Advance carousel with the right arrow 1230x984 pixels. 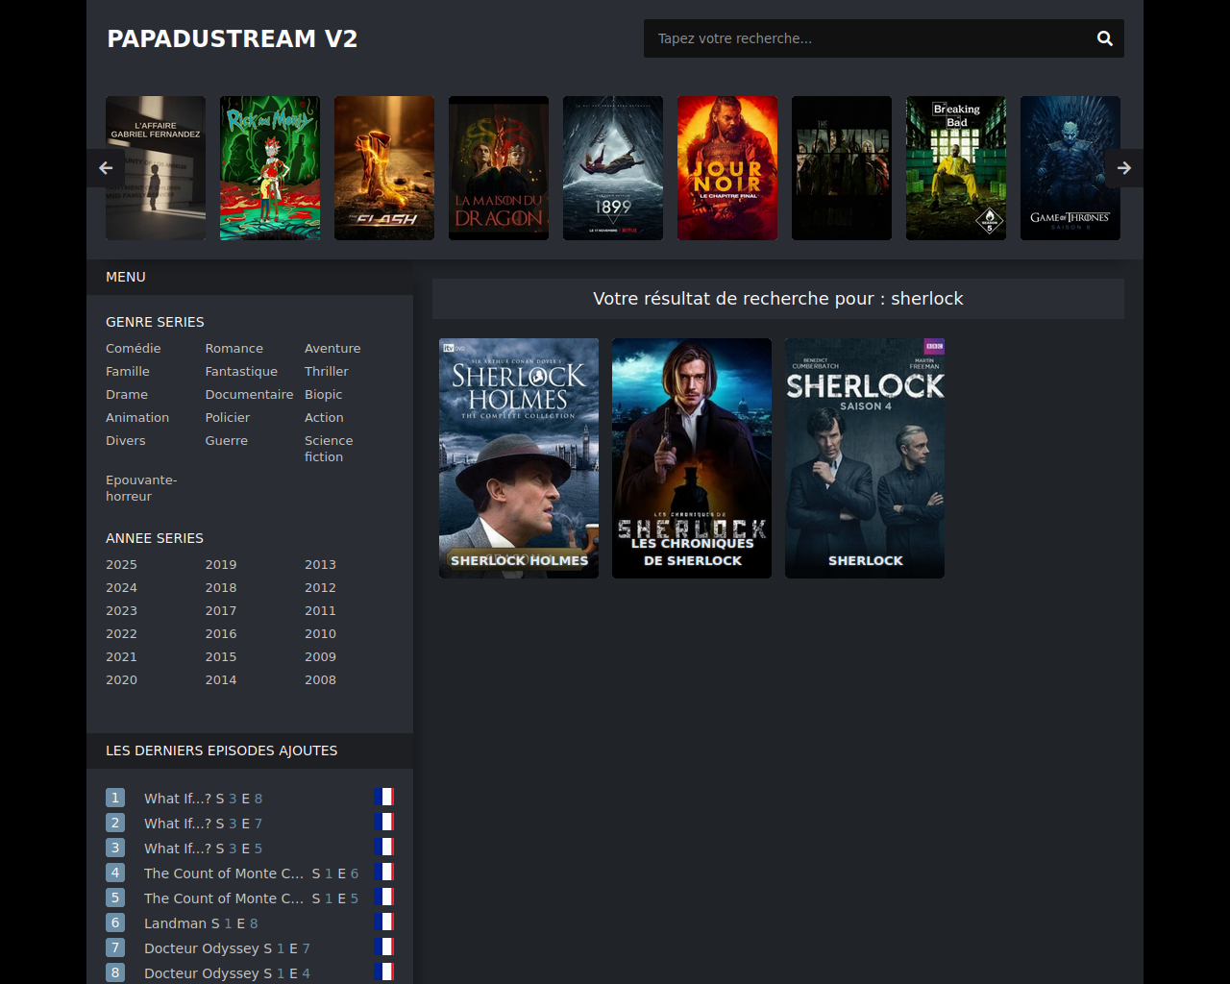tap(1123, 168)
